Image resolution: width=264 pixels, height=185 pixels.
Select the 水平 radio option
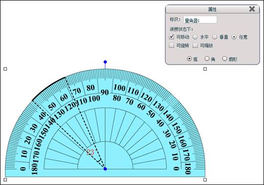coord(195,37)
